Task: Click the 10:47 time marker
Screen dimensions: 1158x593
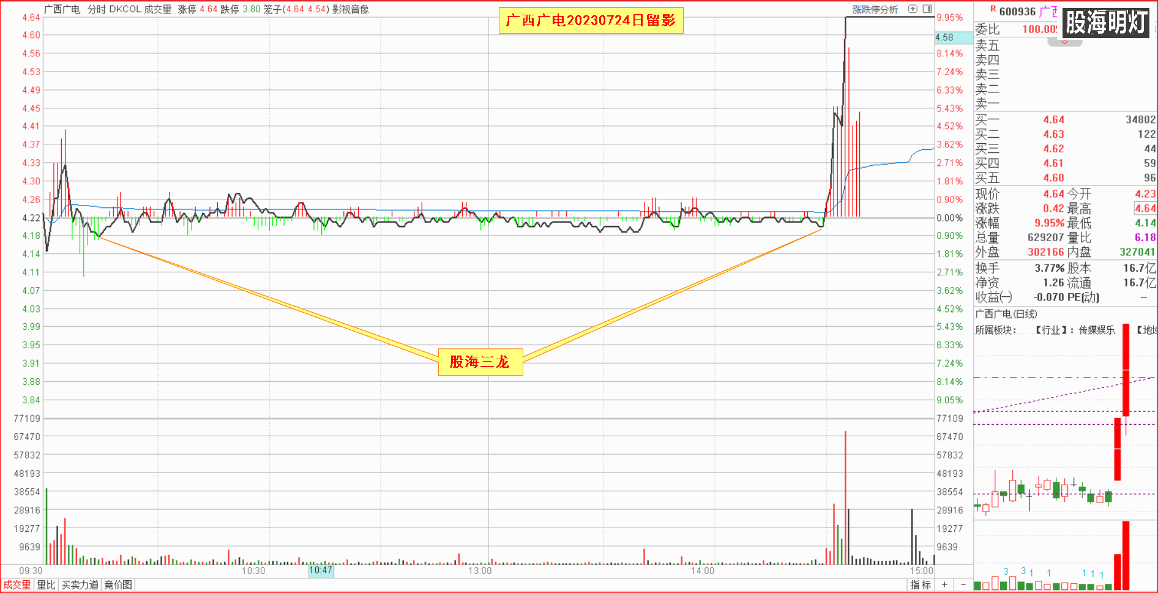Action: pyautogui.click(x=321, y=570)
